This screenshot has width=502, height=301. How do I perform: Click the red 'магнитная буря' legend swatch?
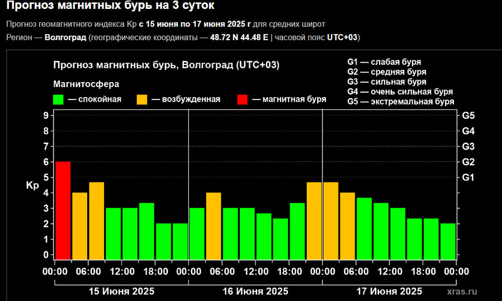click(242, 99)
